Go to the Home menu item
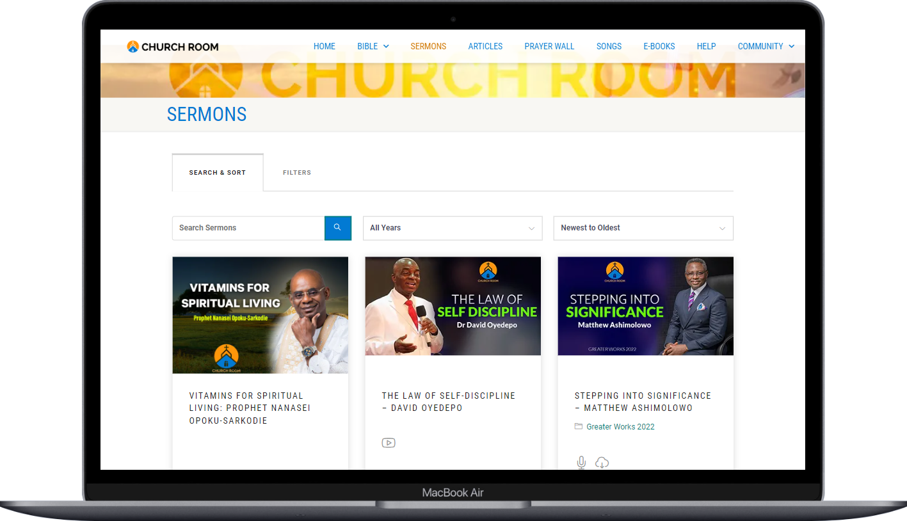This screenshot has height=521, width=907. (x=325, y=46)
